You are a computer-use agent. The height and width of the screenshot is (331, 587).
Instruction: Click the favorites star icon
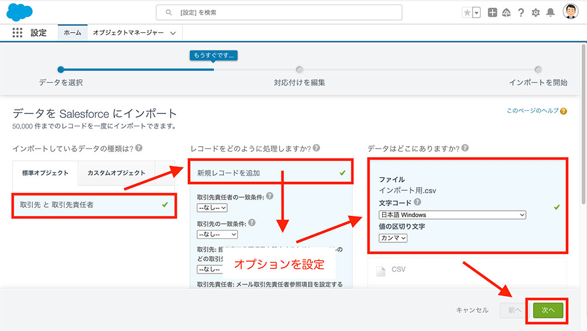(x=467, y=13)
